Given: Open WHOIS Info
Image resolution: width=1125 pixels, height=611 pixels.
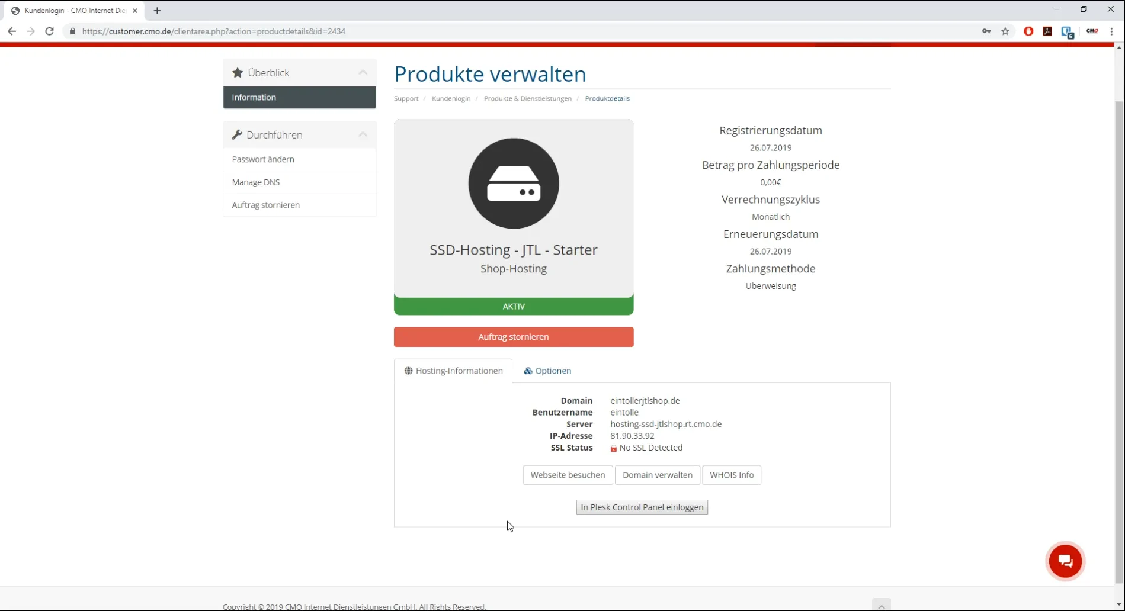Looking at the screenshot, I should click(x=732, y=475).
